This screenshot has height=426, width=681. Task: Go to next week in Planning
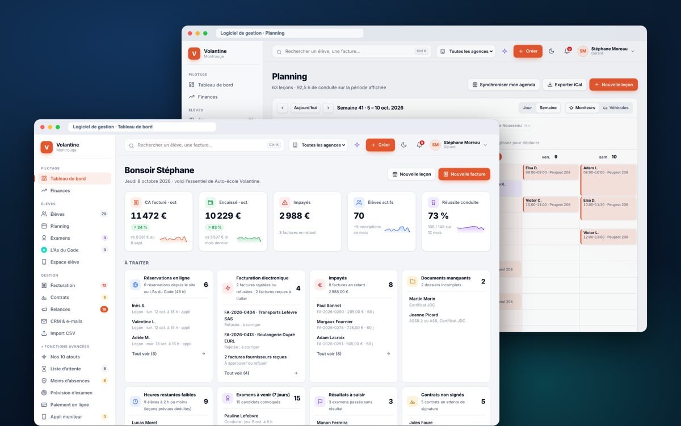tap(328, 107)
